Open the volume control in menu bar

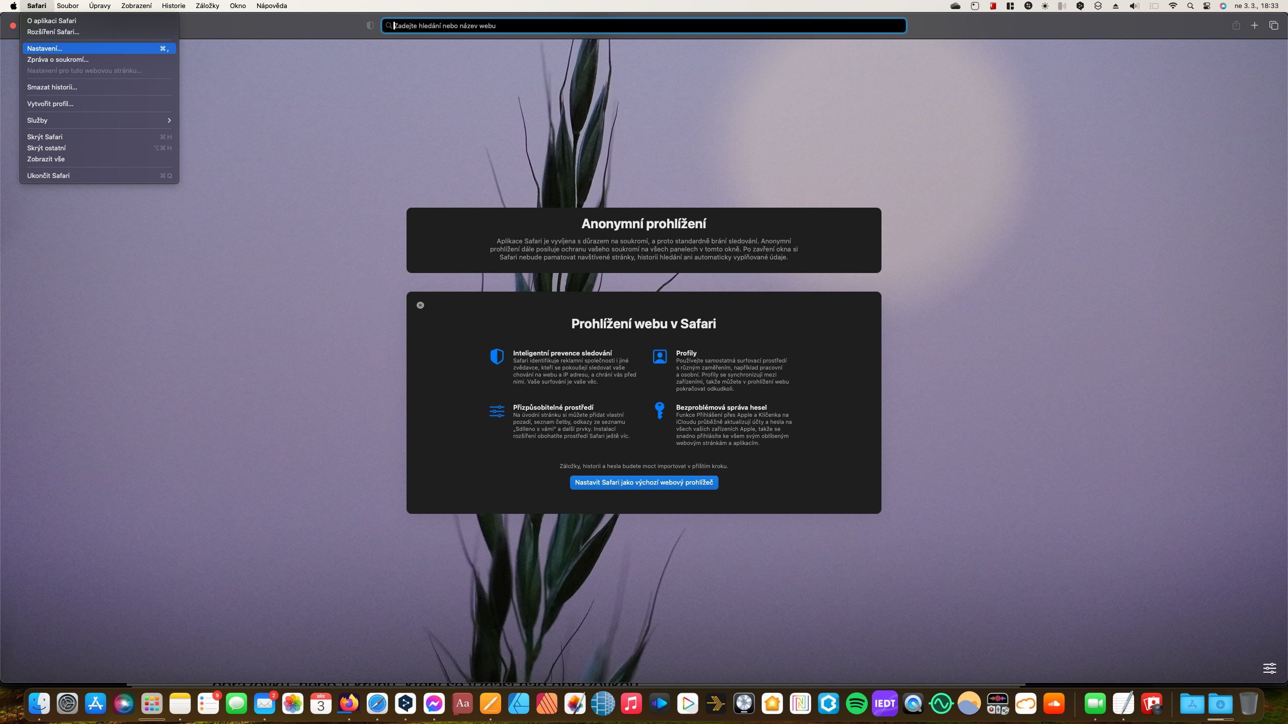[1134, 6]
